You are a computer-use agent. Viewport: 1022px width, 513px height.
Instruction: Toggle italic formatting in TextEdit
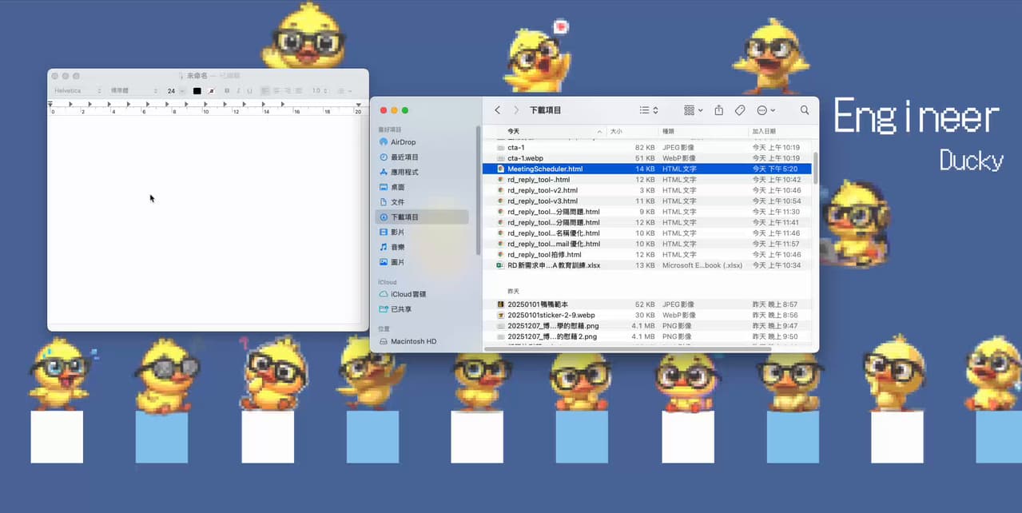click(x=238, y=90)
